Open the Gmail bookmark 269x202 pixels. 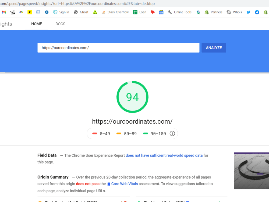(4, 12)
